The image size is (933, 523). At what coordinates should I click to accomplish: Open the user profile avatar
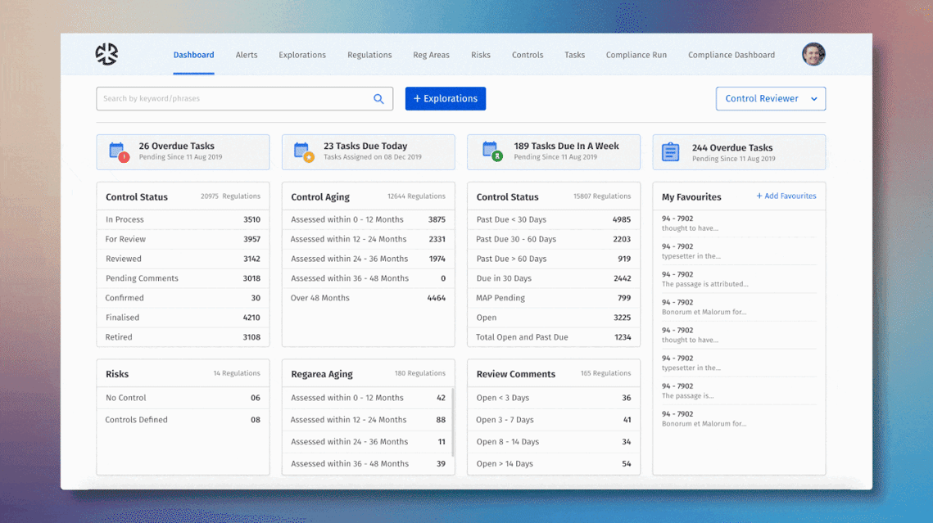point(813,54)
